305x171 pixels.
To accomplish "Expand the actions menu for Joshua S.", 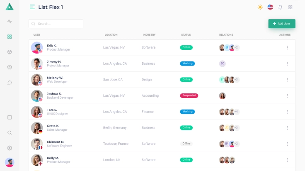I will click(x=287, y=96).
